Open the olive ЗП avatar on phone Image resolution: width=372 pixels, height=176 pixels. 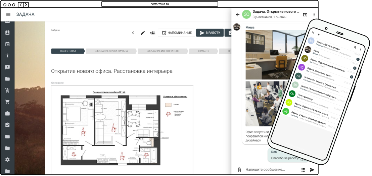click(305, 58)
